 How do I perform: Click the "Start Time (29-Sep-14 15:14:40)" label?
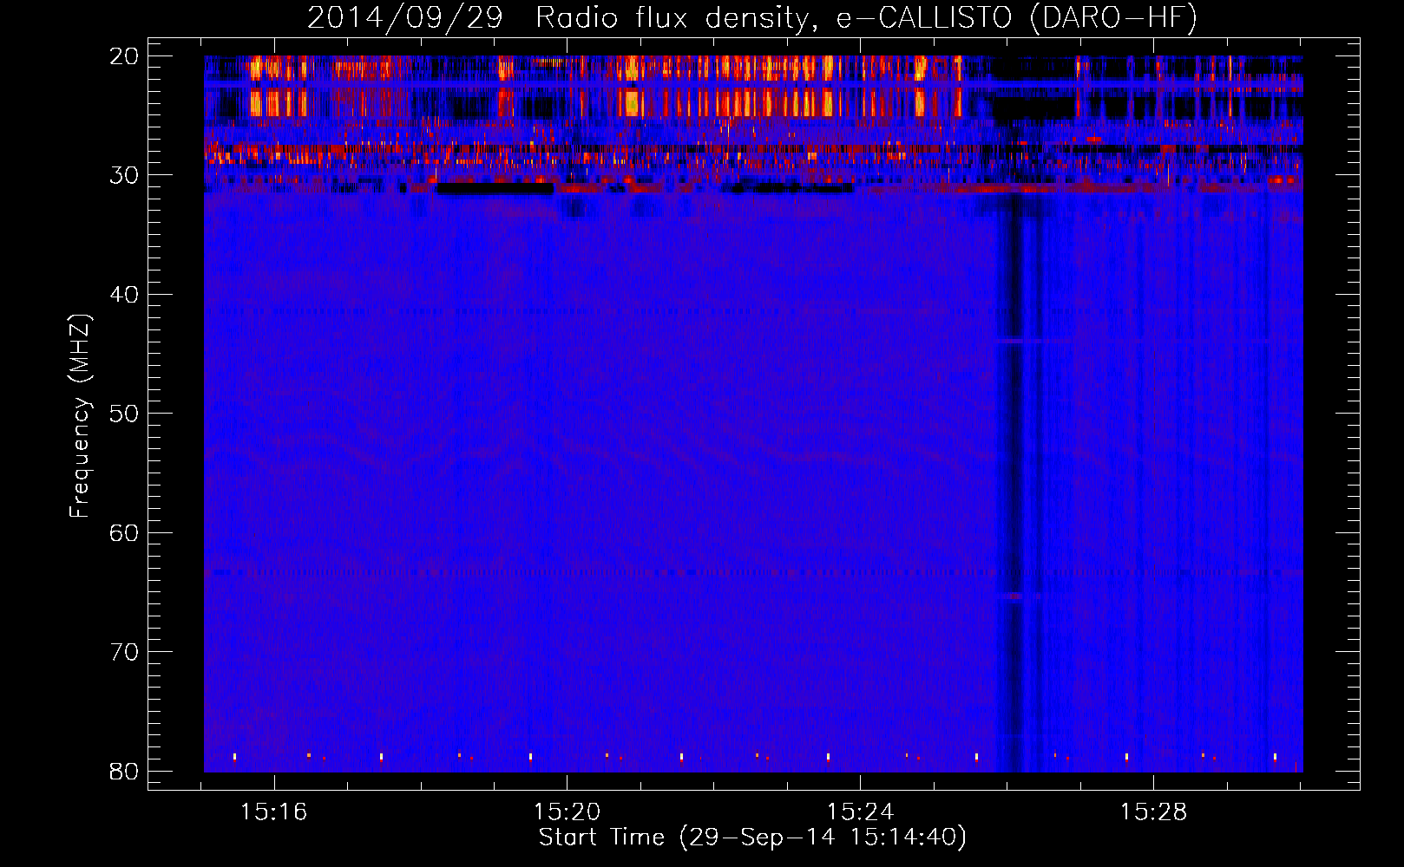click(752, 838)
